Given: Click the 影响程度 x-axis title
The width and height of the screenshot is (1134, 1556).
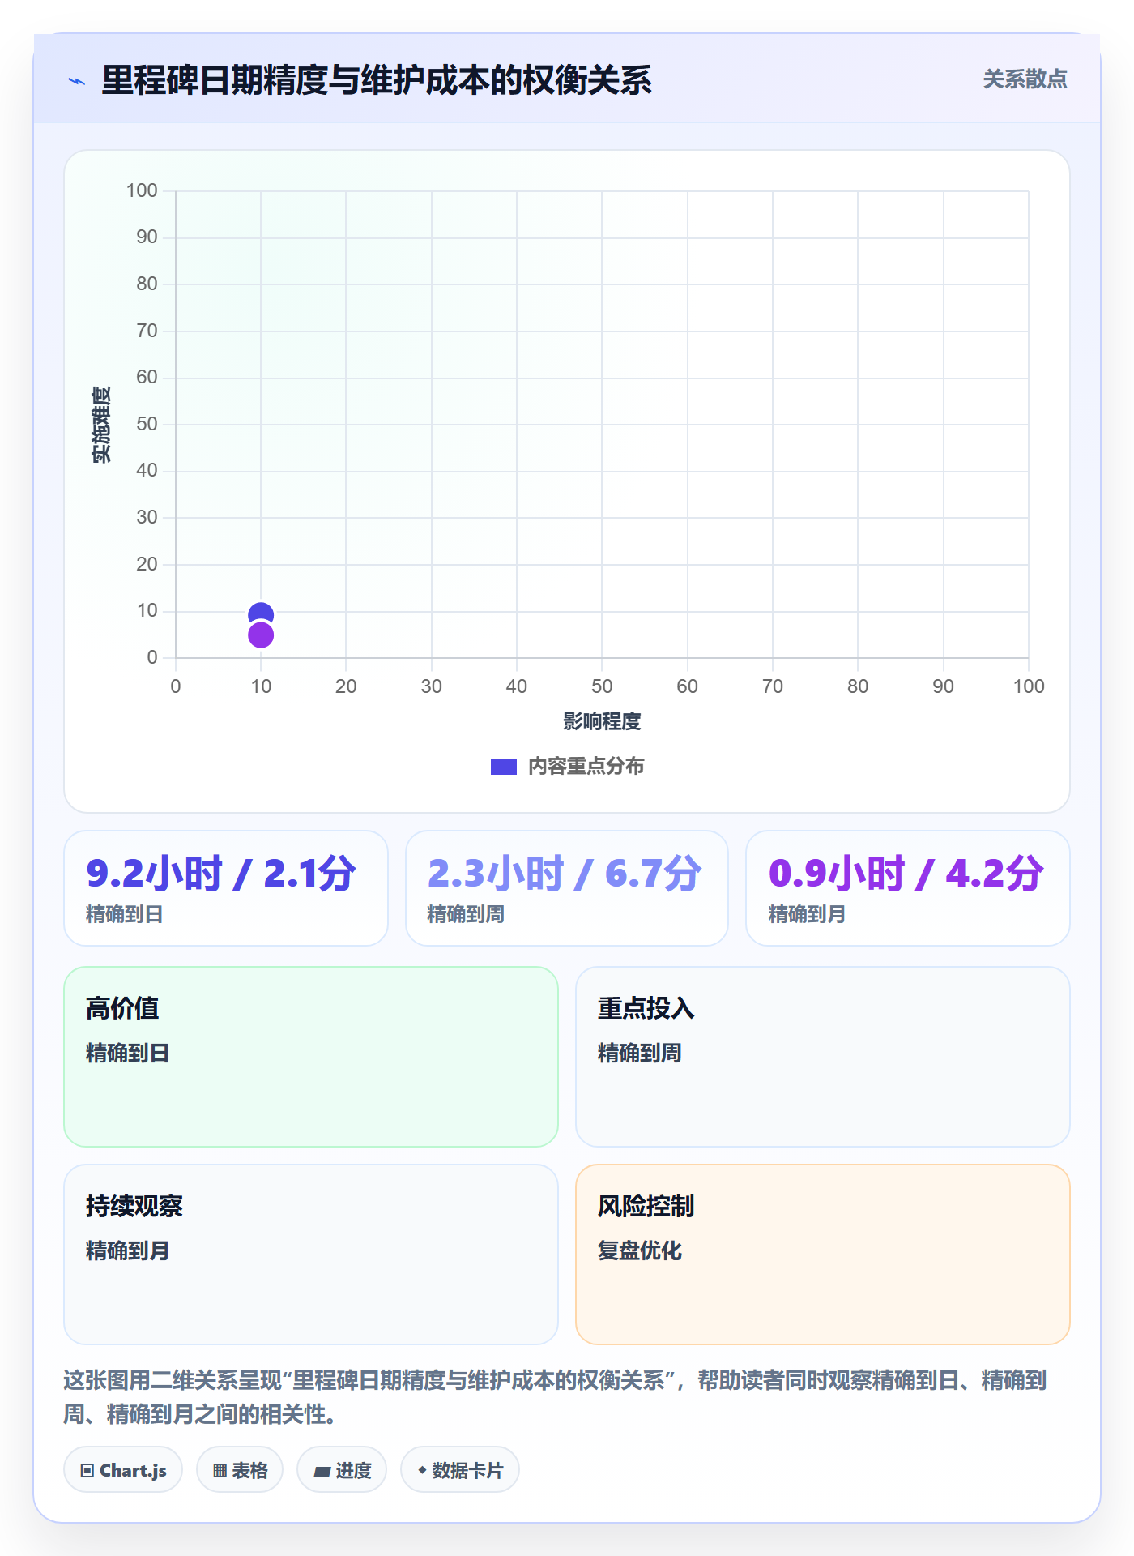Looking at the screenshot, I should click(602, 721).
